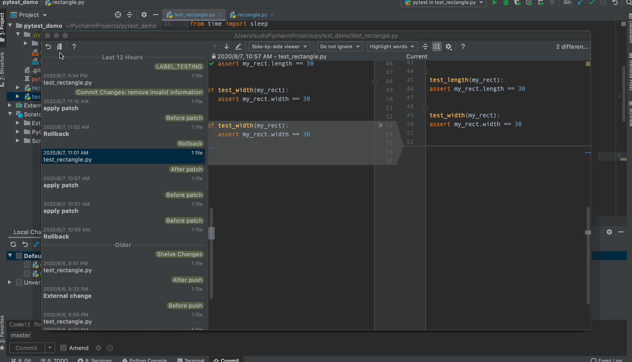Open help in Local History left toolbar
Viewport: 632px width, 362px height.
click(x=74, y=46)
